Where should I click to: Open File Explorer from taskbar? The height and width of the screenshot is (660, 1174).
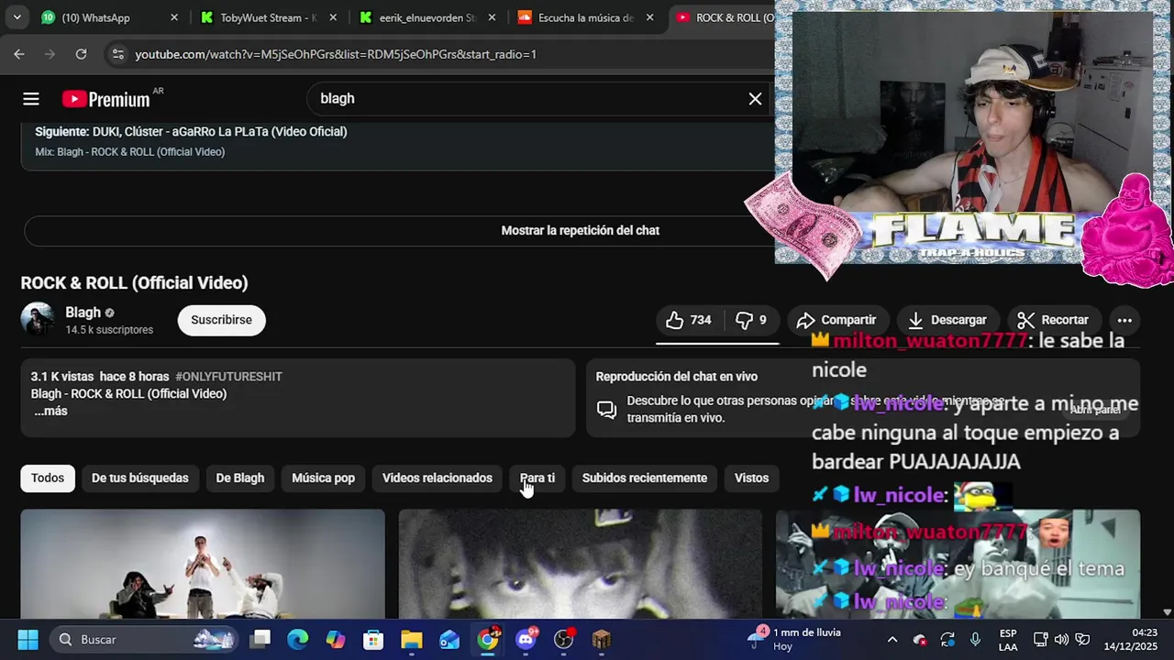coord(412,639)
